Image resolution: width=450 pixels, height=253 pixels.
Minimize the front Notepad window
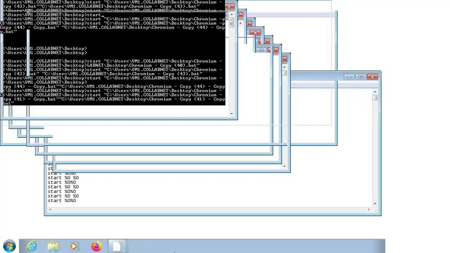pos(349,77)
